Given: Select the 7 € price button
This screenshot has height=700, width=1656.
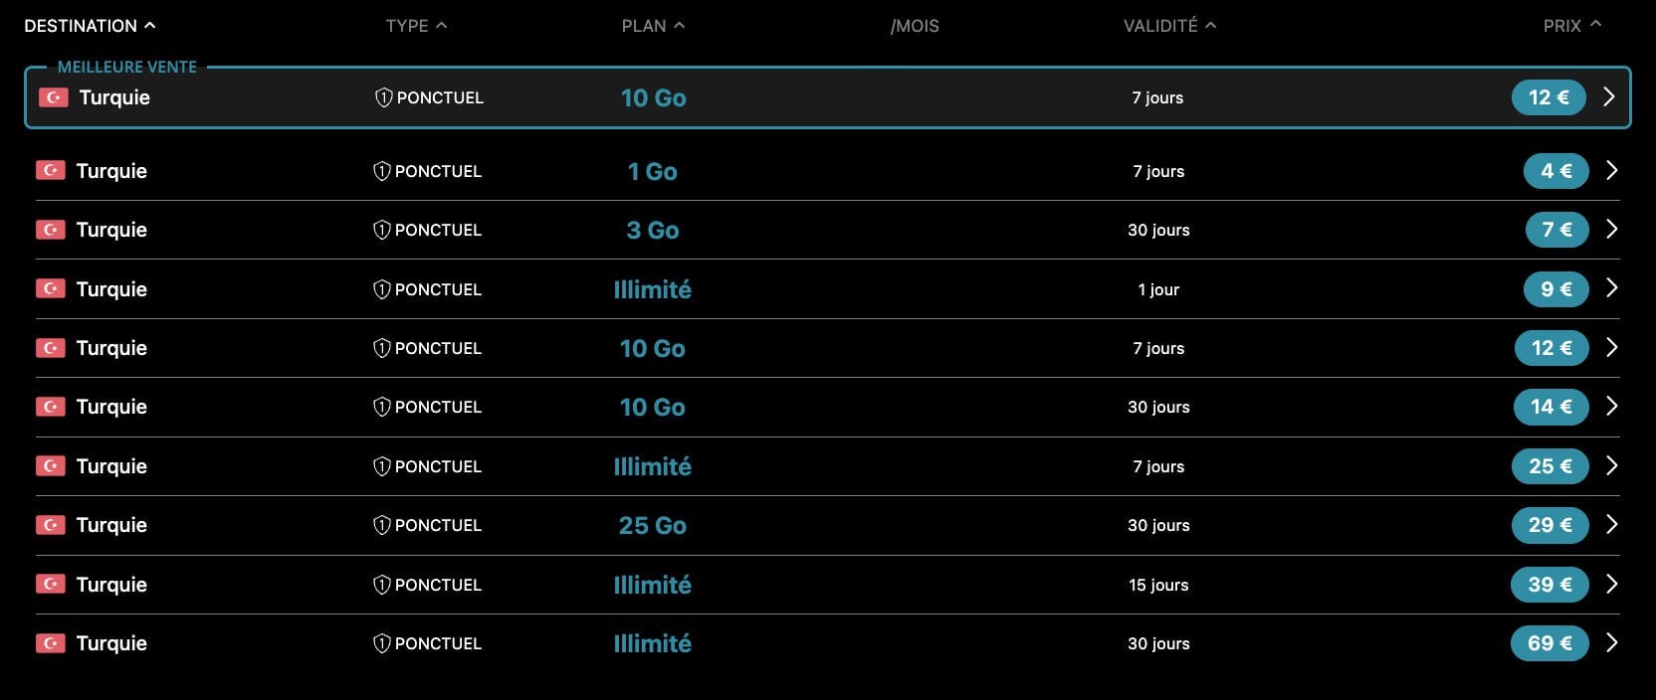Looking at the screenshot, I should point(1556,230).
